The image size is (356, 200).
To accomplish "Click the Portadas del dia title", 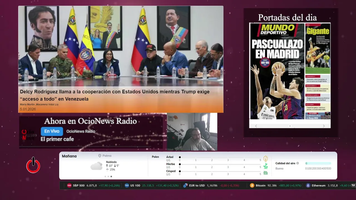I will point(287,17).
